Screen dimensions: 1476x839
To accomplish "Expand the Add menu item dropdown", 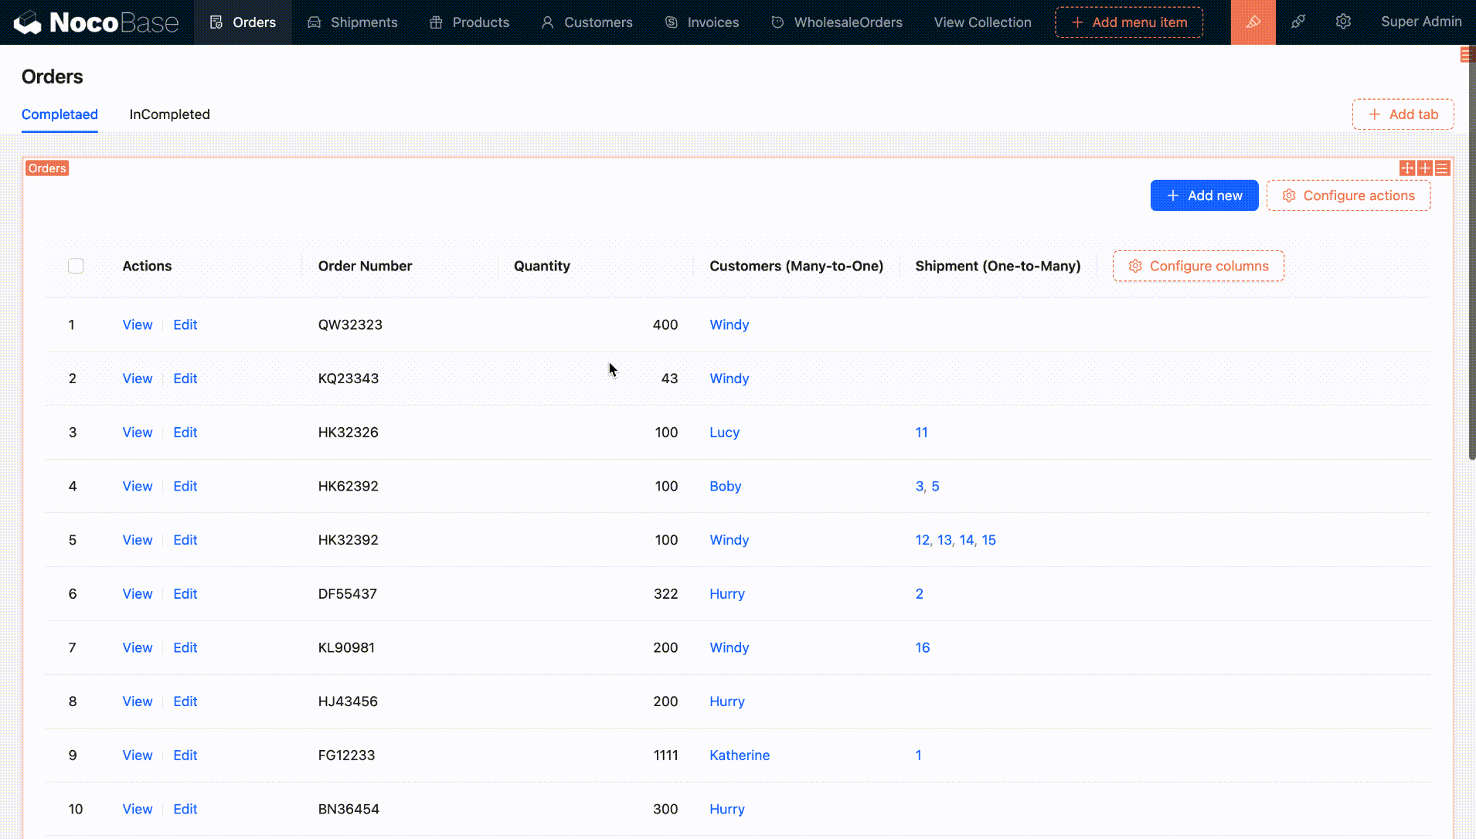I will 1128,22.
